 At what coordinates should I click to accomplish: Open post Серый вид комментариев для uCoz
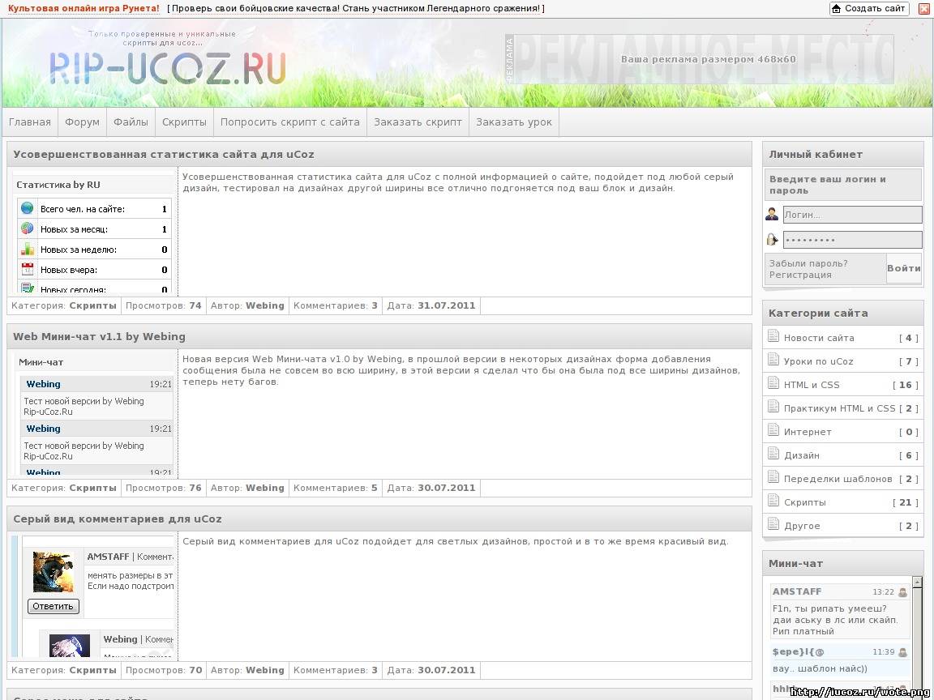click(x=118, y=519)
